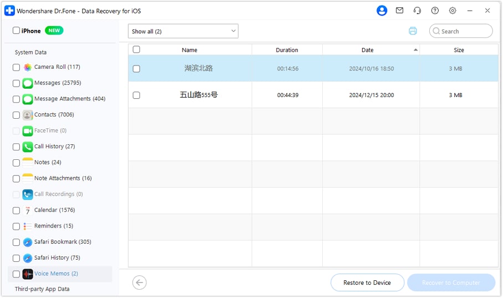This screenshot has height=298, width=503.
Task: Open Notes (24) category
Action: click(48, 162)
